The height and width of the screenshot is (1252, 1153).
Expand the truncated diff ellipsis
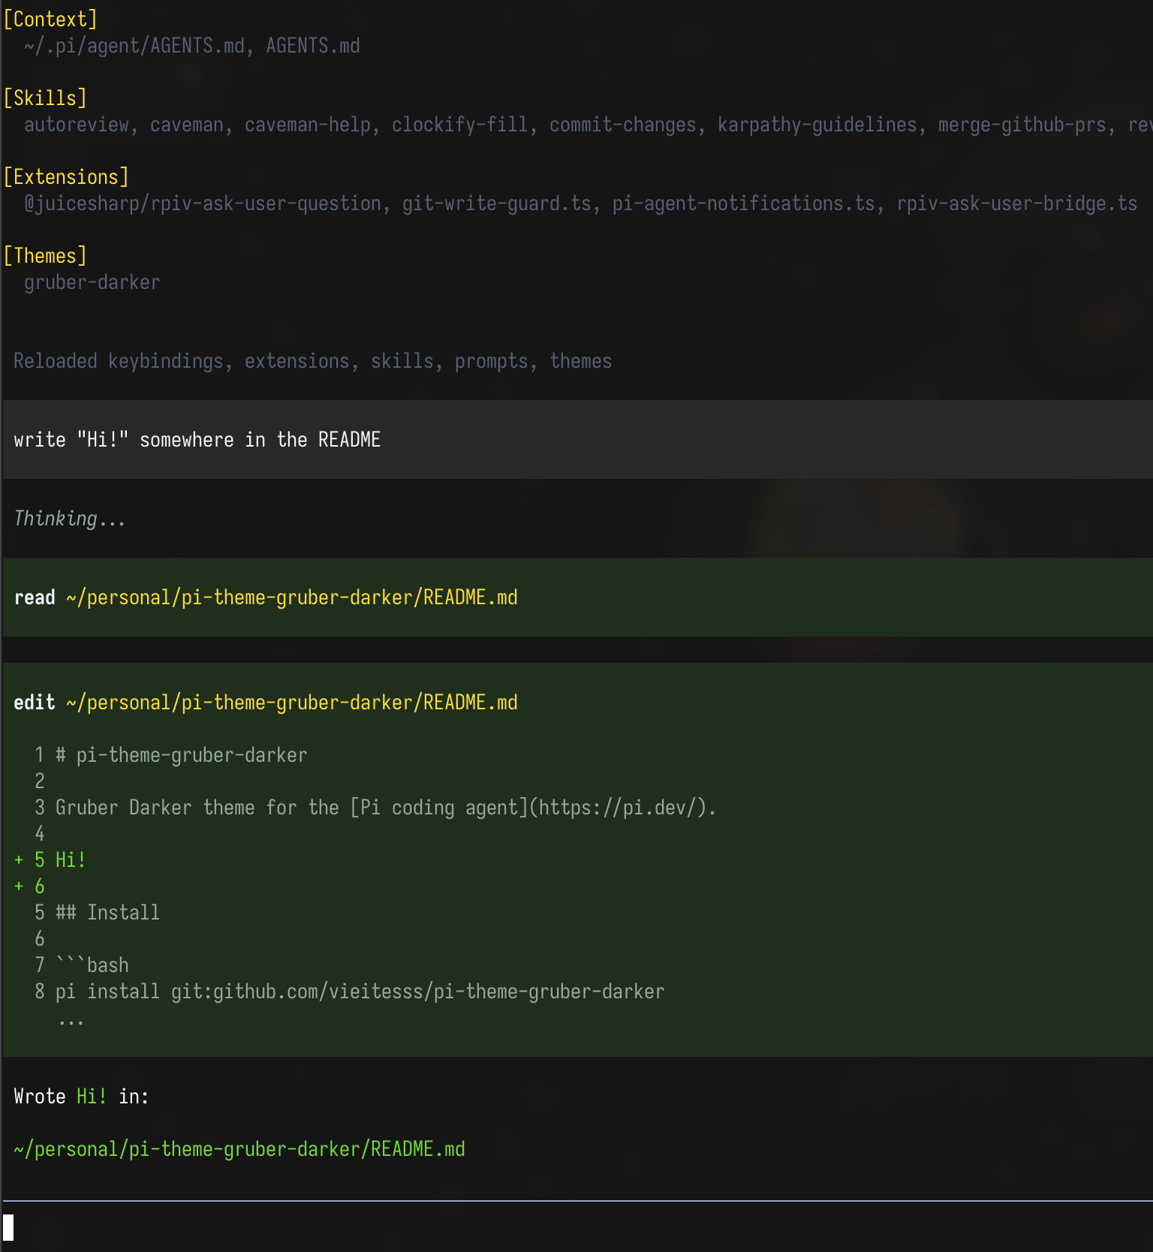pos(71,1021)
